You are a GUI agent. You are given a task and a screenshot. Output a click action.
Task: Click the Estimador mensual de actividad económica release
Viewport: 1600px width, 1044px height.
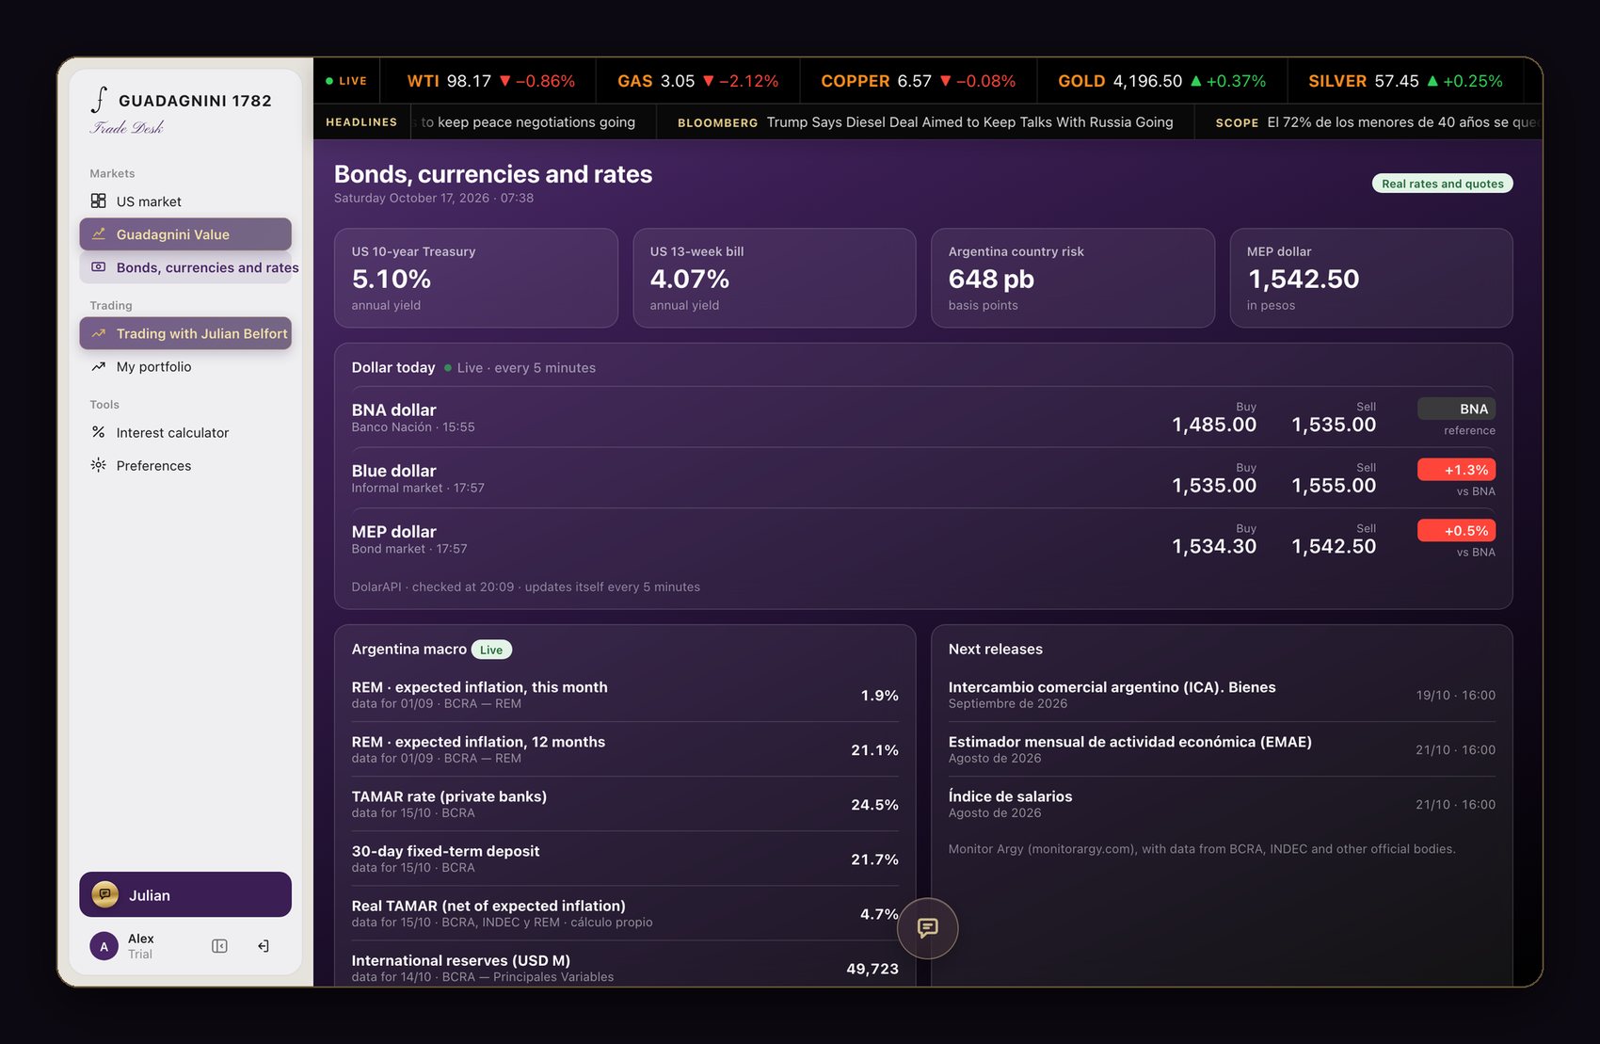point(1222,749)
